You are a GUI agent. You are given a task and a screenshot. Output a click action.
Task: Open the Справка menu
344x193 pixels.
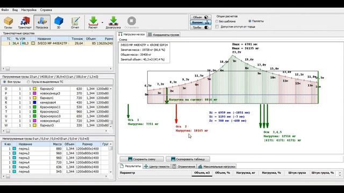tap(46, 10)
